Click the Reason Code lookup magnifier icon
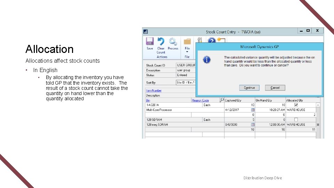The height and width of the screenshot is (188, 334). 222,100
